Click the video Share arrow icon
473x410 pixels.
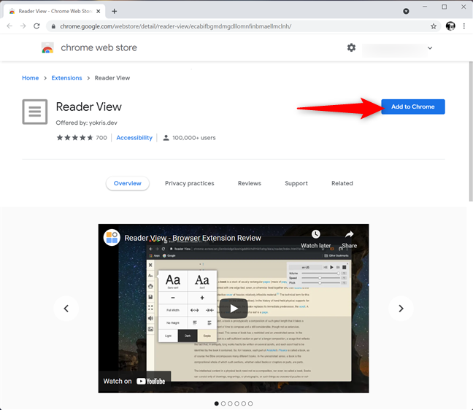point(350,234)
